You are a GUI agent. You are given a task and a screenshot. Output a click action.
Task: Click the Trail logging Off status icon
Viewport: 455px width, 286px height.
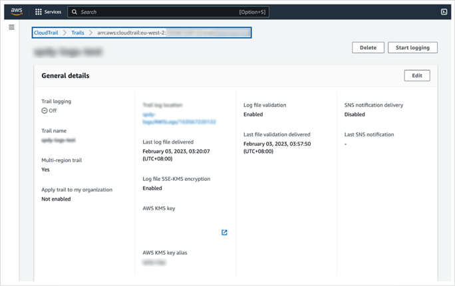click(x=45, y=111)
